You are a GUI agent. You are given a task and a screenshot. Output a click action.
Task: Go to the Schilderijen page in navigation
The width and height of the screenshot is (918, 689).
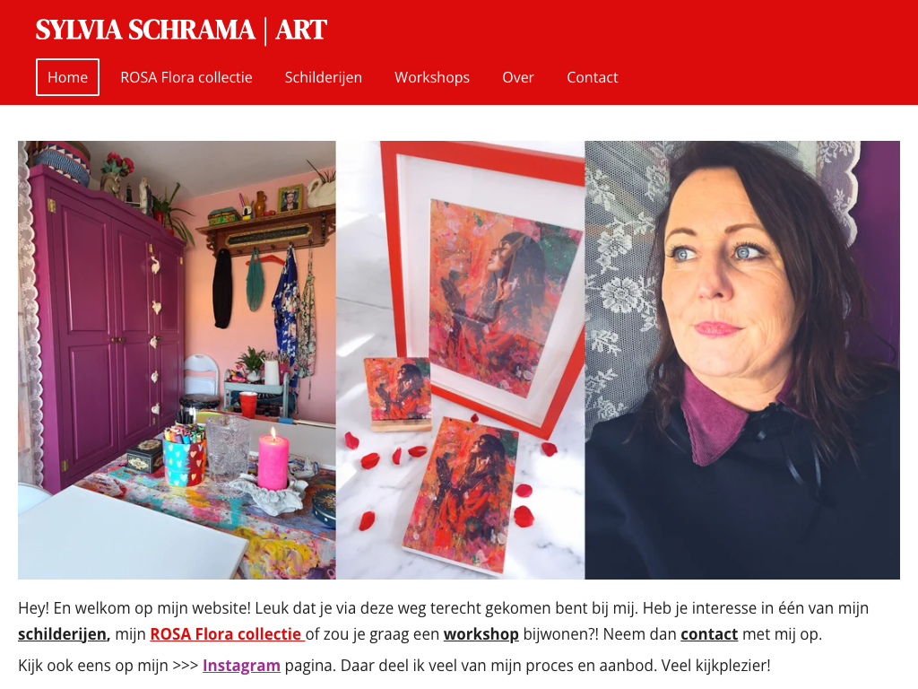pyautogui.click(x=323, y=77)
